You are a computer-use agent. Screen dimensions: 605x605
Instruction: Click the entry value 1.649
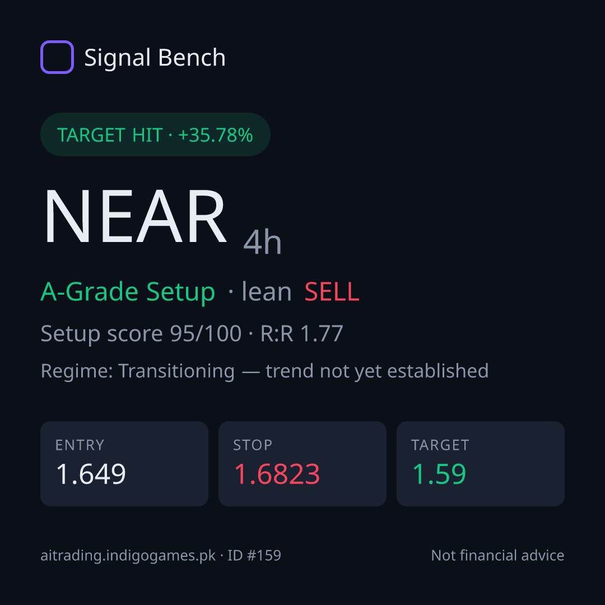tap(91, 474)
